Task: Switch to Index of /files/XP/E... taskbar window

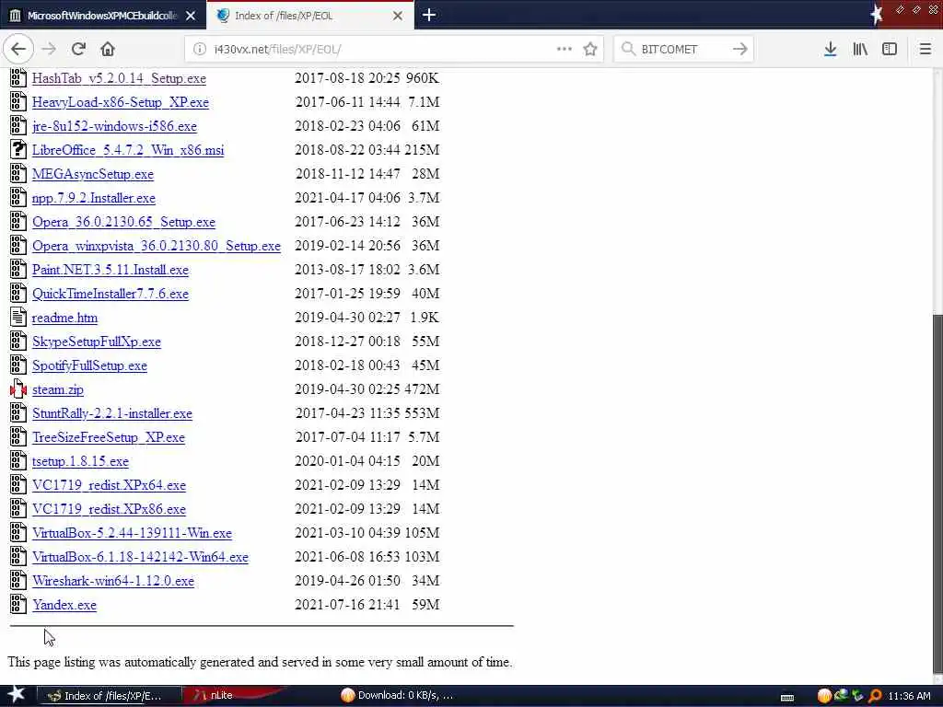Action: (109, 696)
